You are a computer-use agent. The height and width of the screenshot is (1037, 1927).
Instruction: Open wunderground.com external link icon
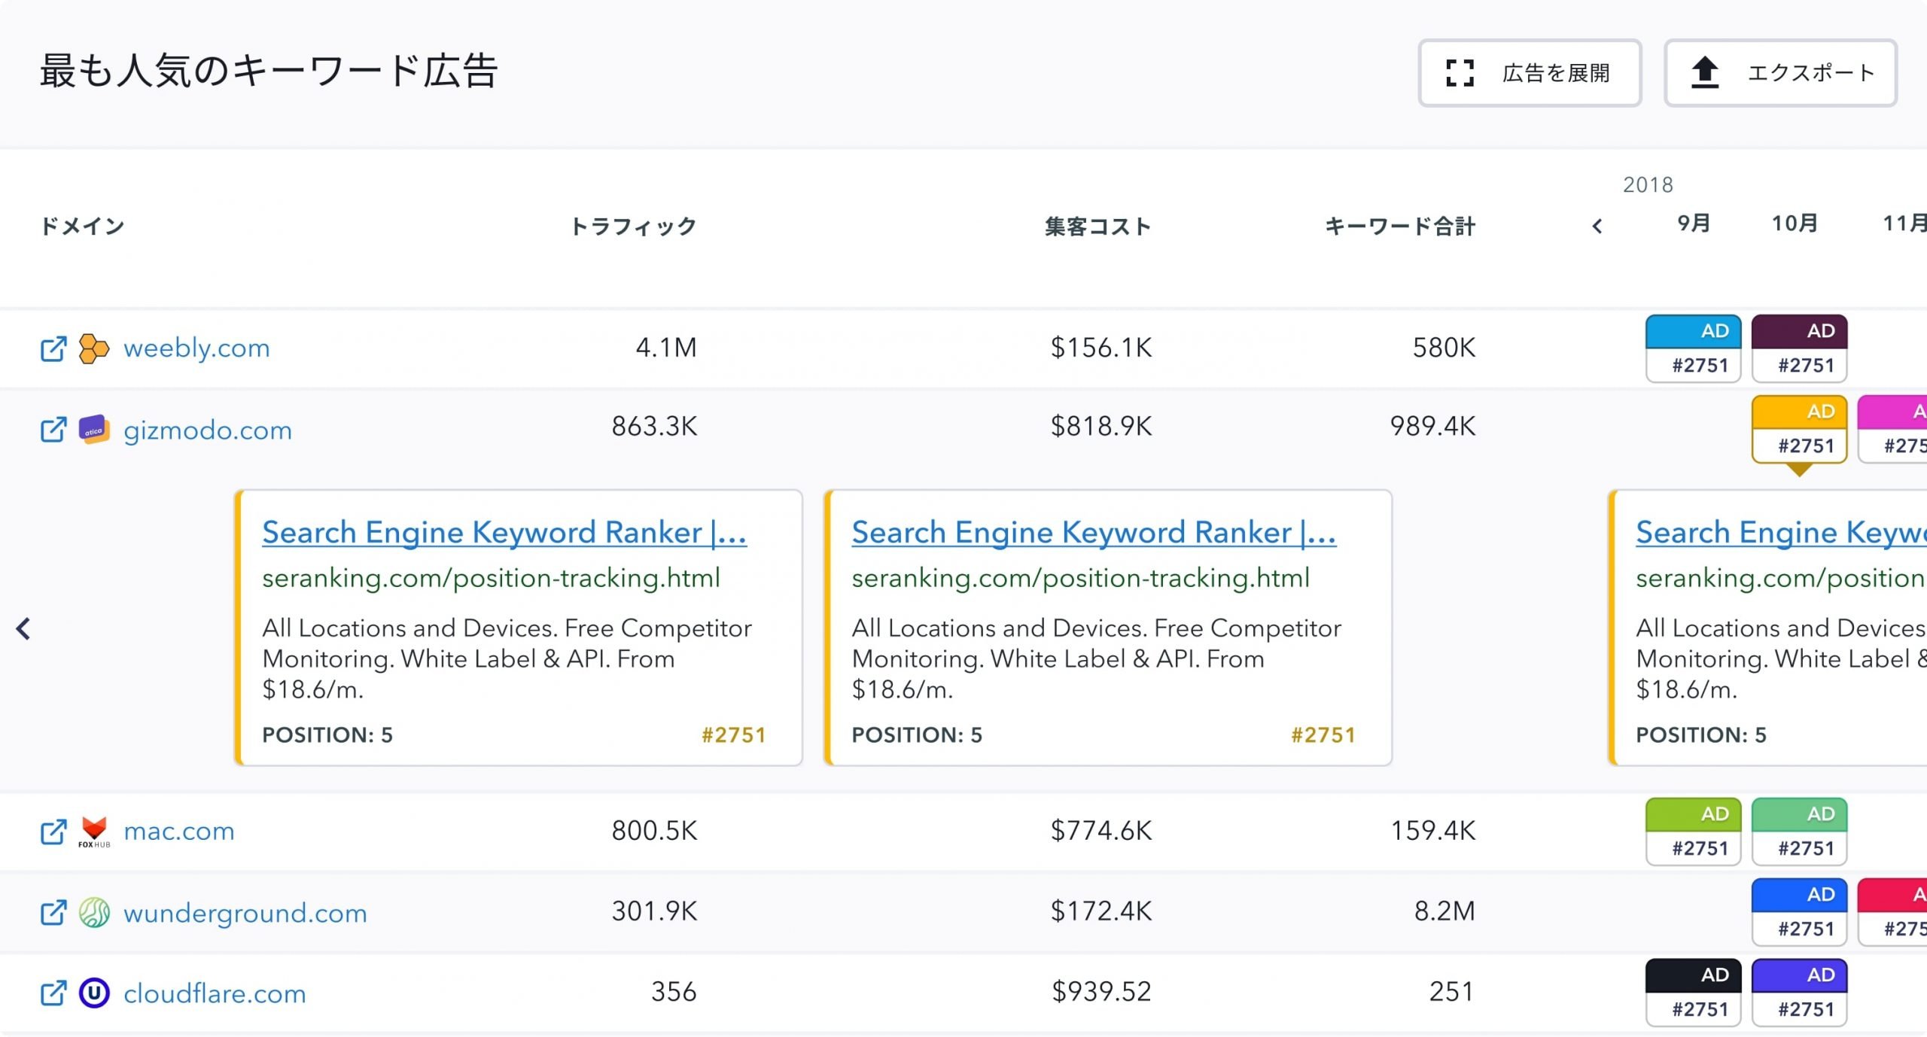[x=53, y=913]
